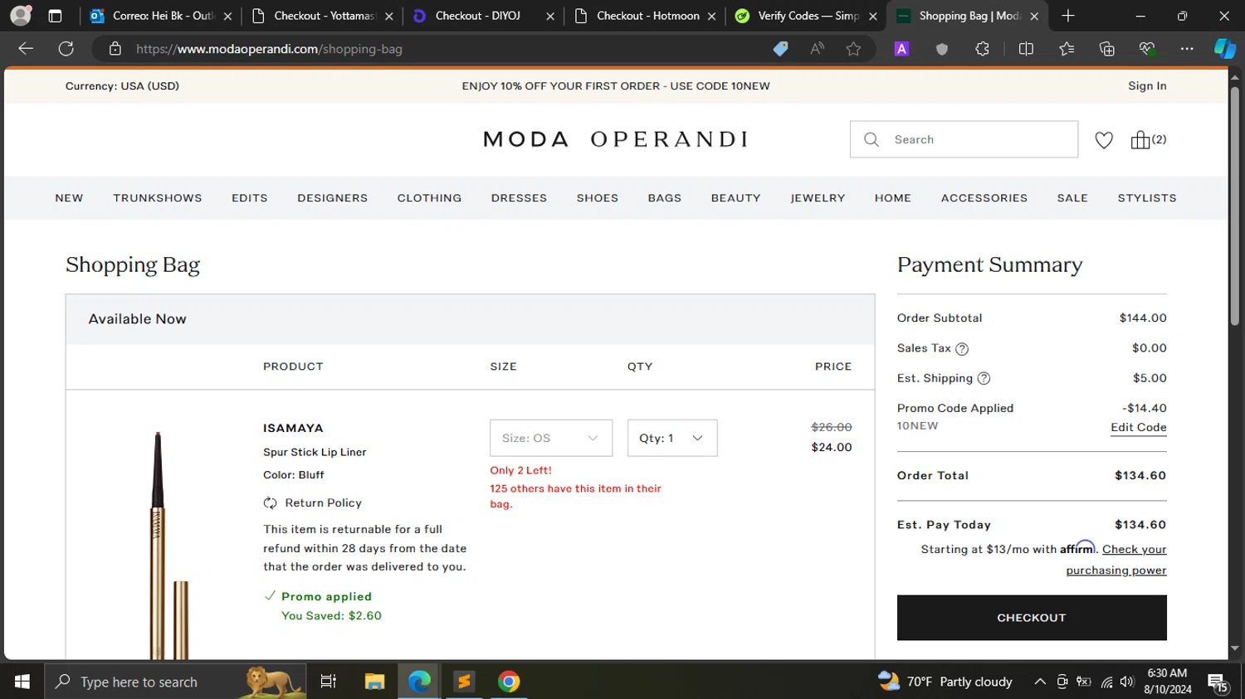The image size is (1245, 699).
Task: Click the Sign In link
Action: coord(1147,86)
